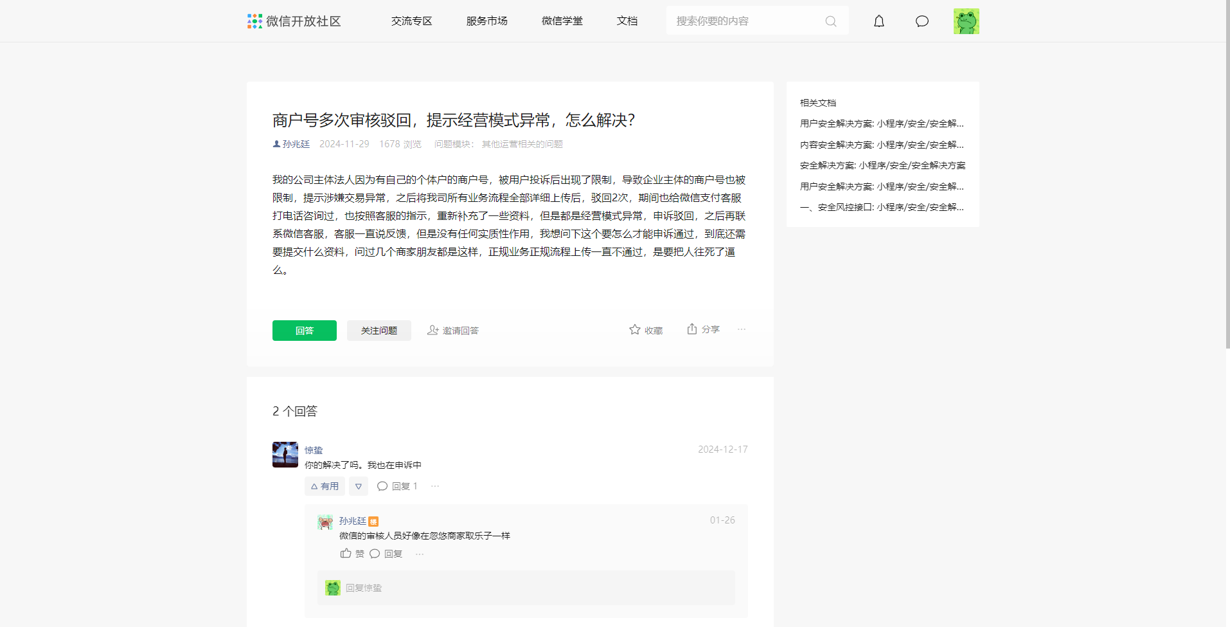The height and width of the screenshot is (627, 1230).
Task: Open the 内容安全解决方案 related doc
Action: pyautogui.click(x=882, y=145)
